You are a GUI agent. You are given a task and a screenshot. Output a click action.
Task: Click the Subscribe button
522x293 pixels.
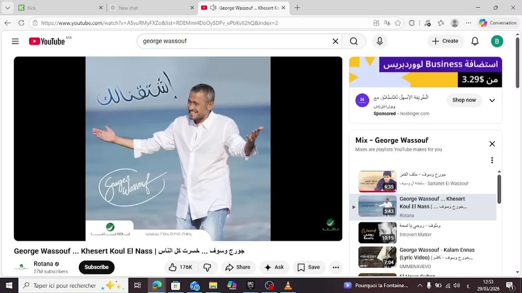(x=96, y=267)
